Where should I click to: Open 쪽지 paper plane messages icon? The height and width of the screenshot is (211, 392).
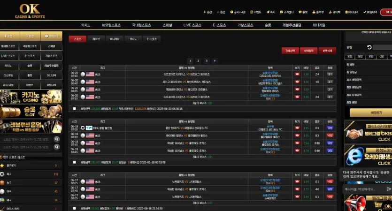coord(268,12)
